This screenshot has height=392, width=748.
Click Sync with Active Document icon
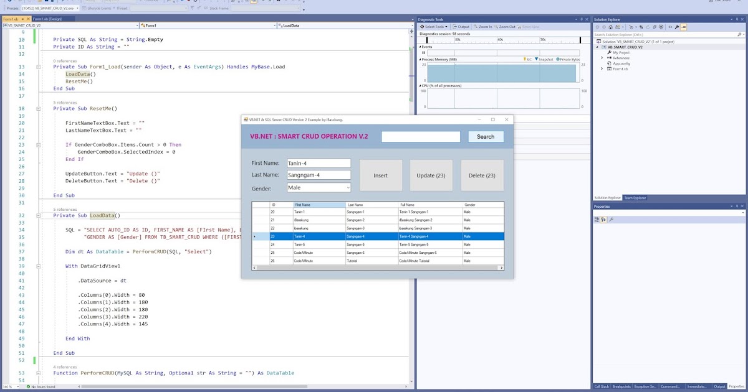641,27
